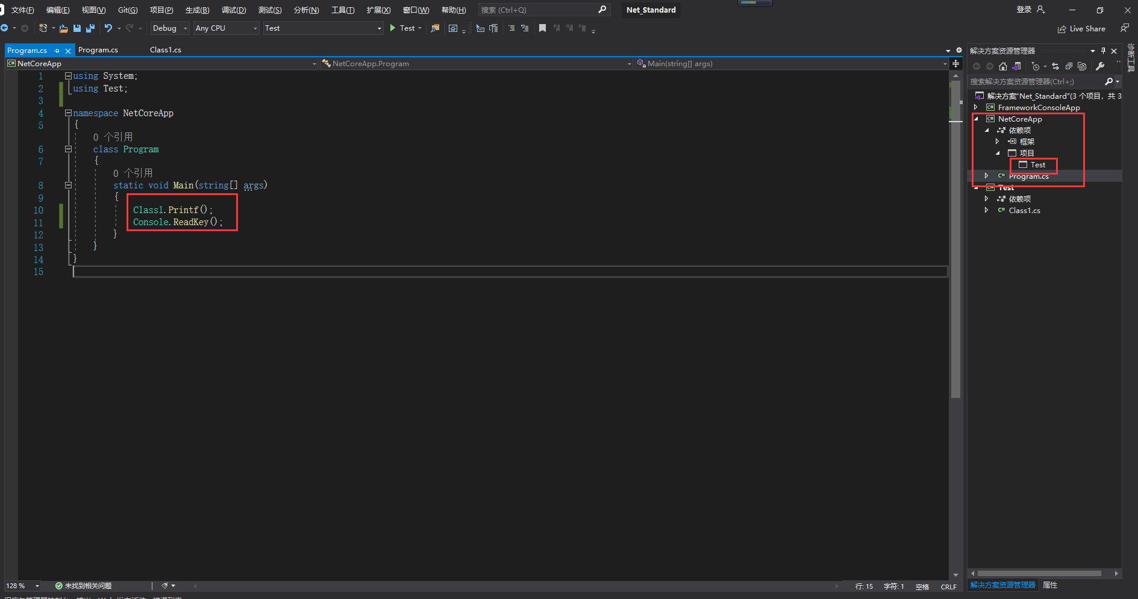Click the Solution Explorer horizontal scrollbar

point(1039,573)
